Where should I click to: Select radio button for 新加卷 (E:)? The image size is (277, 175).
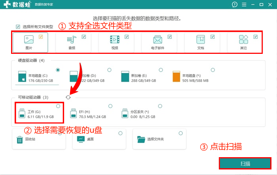[161, 70]
